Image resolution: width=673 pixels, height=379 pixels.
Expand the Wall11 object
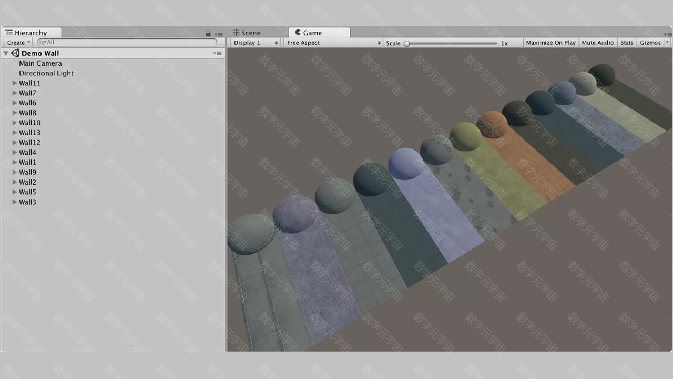[x=15, y=83]
